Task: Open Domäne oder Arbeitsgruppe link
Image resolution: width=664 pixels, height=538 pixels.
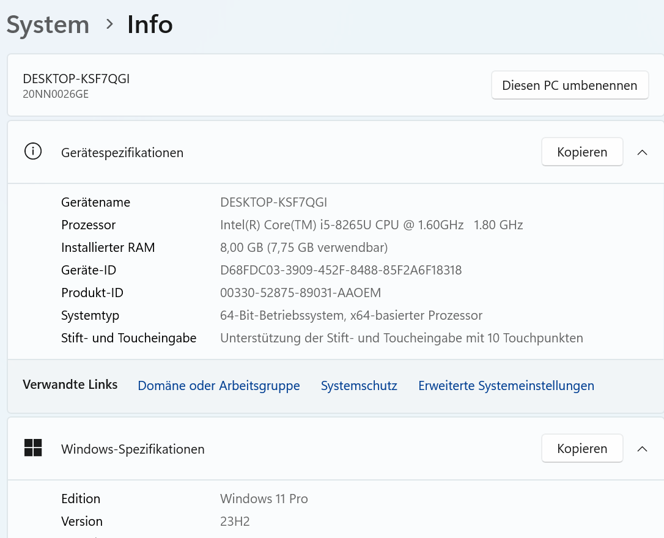Action: pyautogui.click(x=218, y=386)
